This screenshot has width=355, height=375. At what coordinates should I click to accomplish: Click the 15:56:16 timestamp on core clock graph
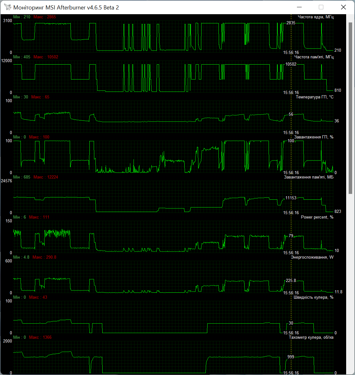pyautogui.click(x=291, y=53)
